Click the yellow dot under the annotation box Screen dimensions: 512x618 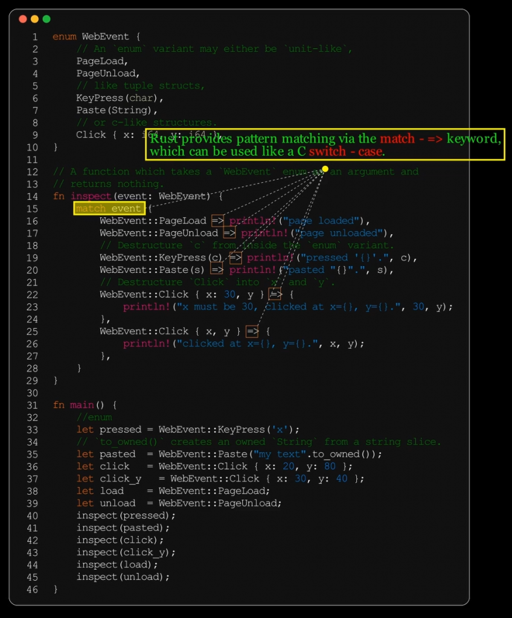pyautogui.click(x=325, y=169)
